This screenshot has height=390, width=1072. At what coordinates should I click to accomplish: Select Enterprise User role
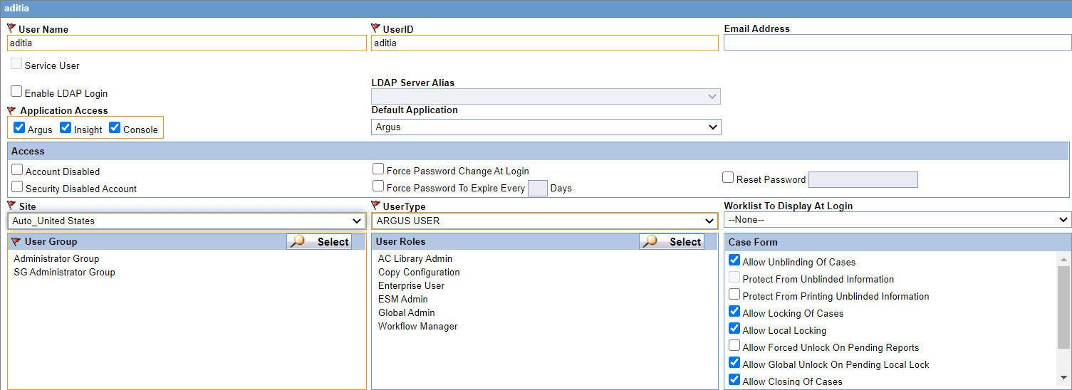[x=411, y=285]
